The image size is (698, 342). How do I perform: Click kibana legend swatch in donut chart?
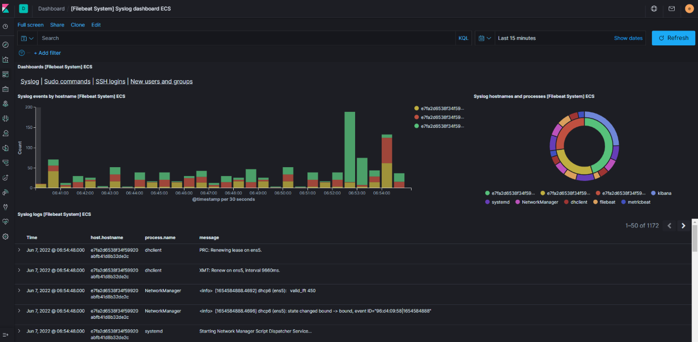pos(654,193)
